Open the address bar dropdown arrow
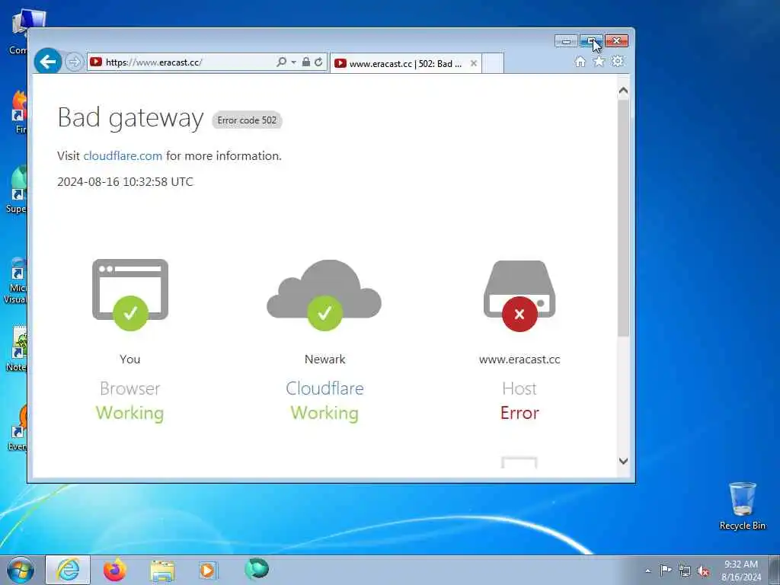Image resolution: width=780 pixels, height=585 pixels. coord(293,62)
